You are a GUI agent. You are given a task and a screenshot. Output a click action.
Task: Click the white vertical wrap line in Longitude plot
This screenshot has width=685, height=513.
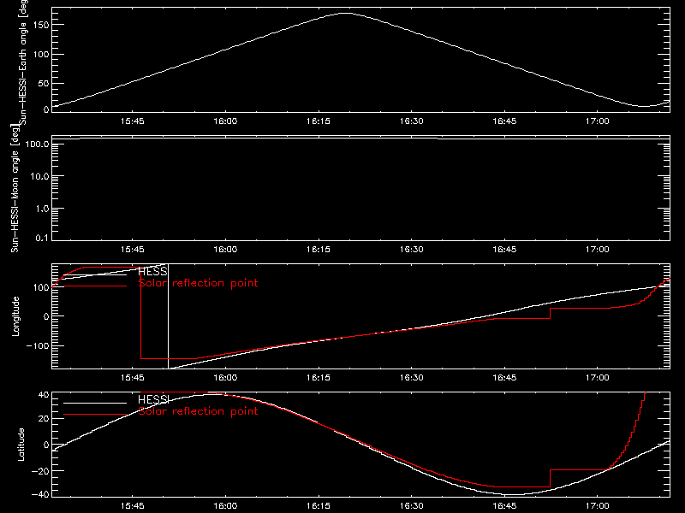[x=168, y=316]
